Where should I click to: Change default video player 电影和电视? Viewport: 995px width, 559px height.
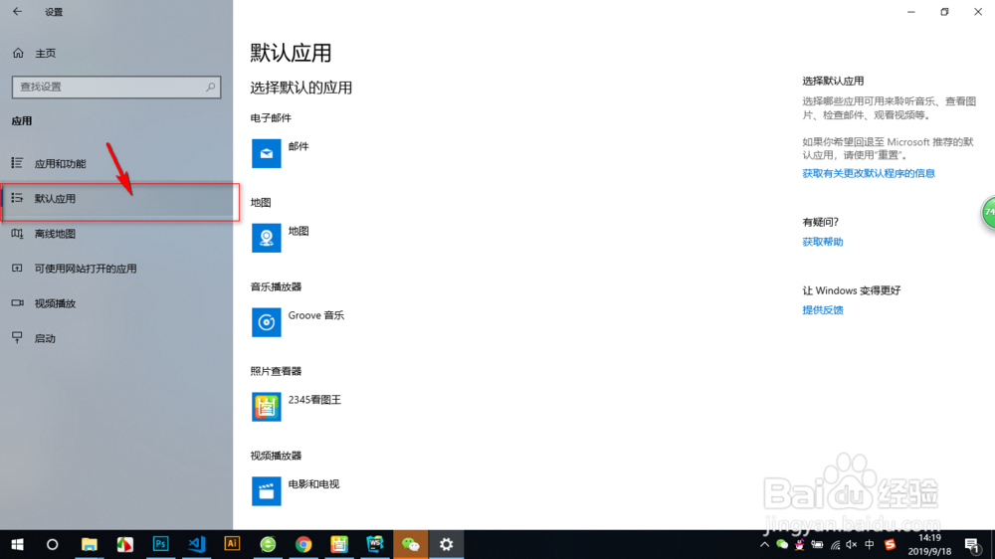[x=314, y=484]
